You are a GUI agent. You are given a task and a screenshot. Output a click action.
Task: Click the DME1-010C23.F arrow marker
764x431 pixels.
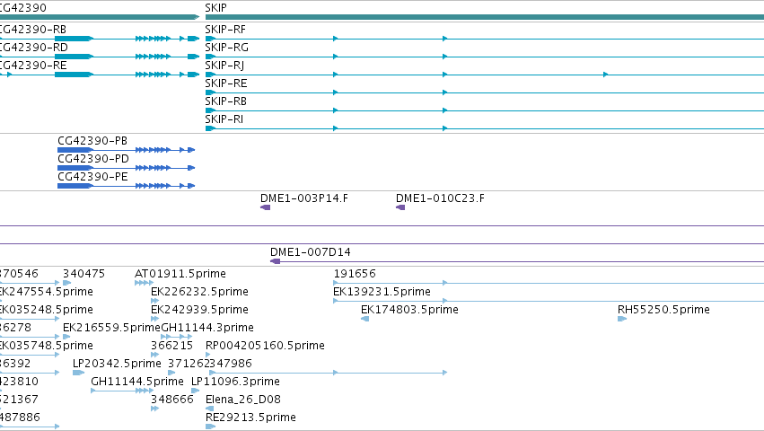pyautogui.click(x=400, y=207)
